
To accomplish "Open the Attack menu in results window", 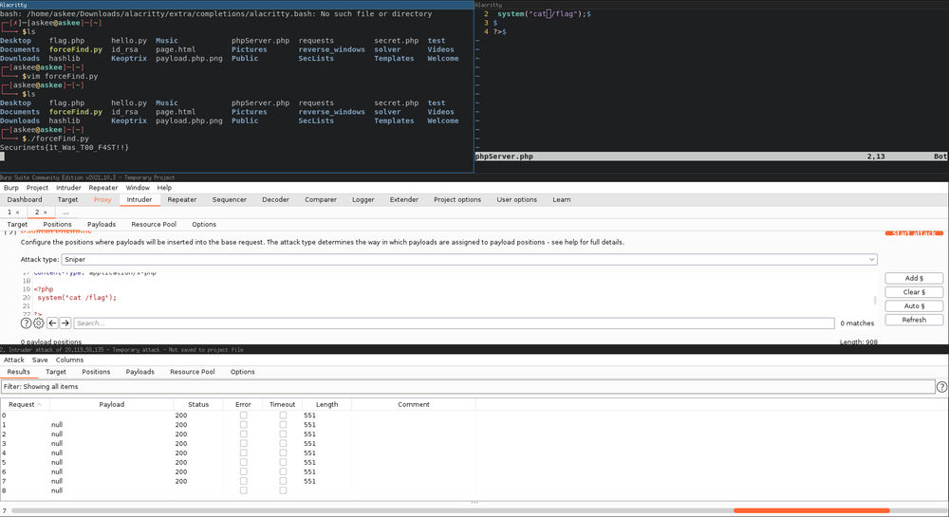I will point(14,360).
